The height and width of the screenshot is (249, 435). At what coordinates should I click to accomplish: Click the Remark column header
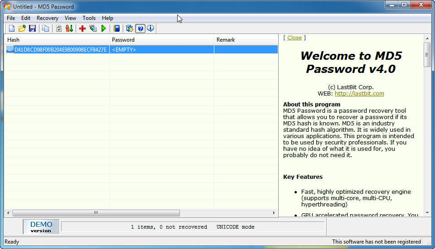point(246,40)
